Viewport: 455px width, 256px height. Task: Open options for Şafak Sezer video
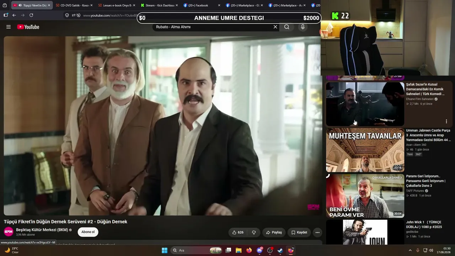click(x=446, y=122)
